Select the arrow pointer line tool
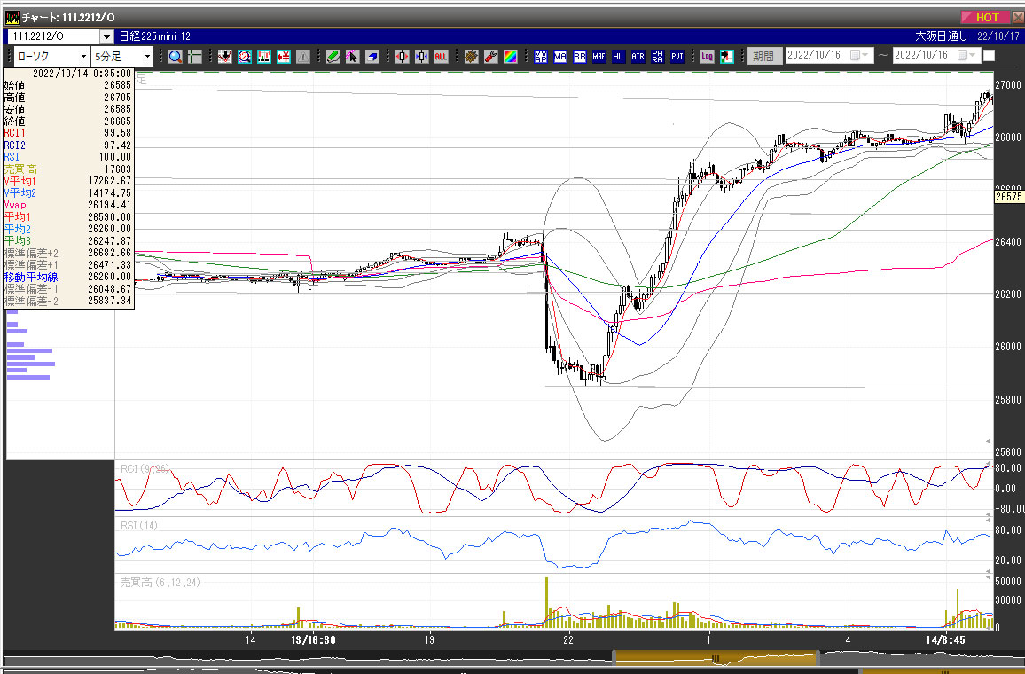Viewport: 1025px width, 674px height. pyautogui.click(x=352, y=57)
